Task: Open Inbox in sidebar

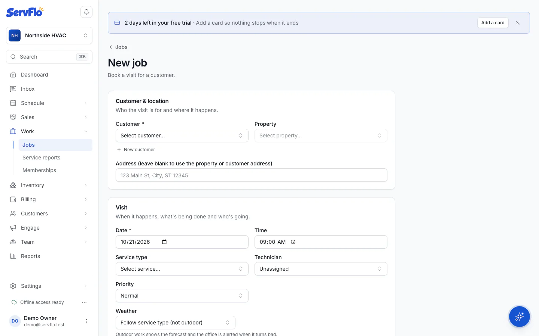Action: [x=49, y=89]
